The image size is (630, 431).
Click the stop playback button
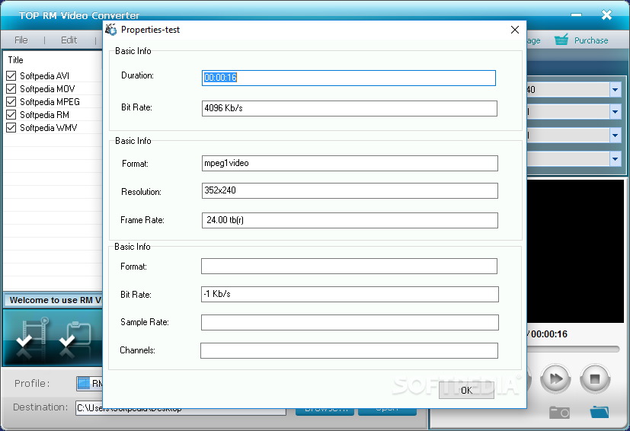pos(595,378)
